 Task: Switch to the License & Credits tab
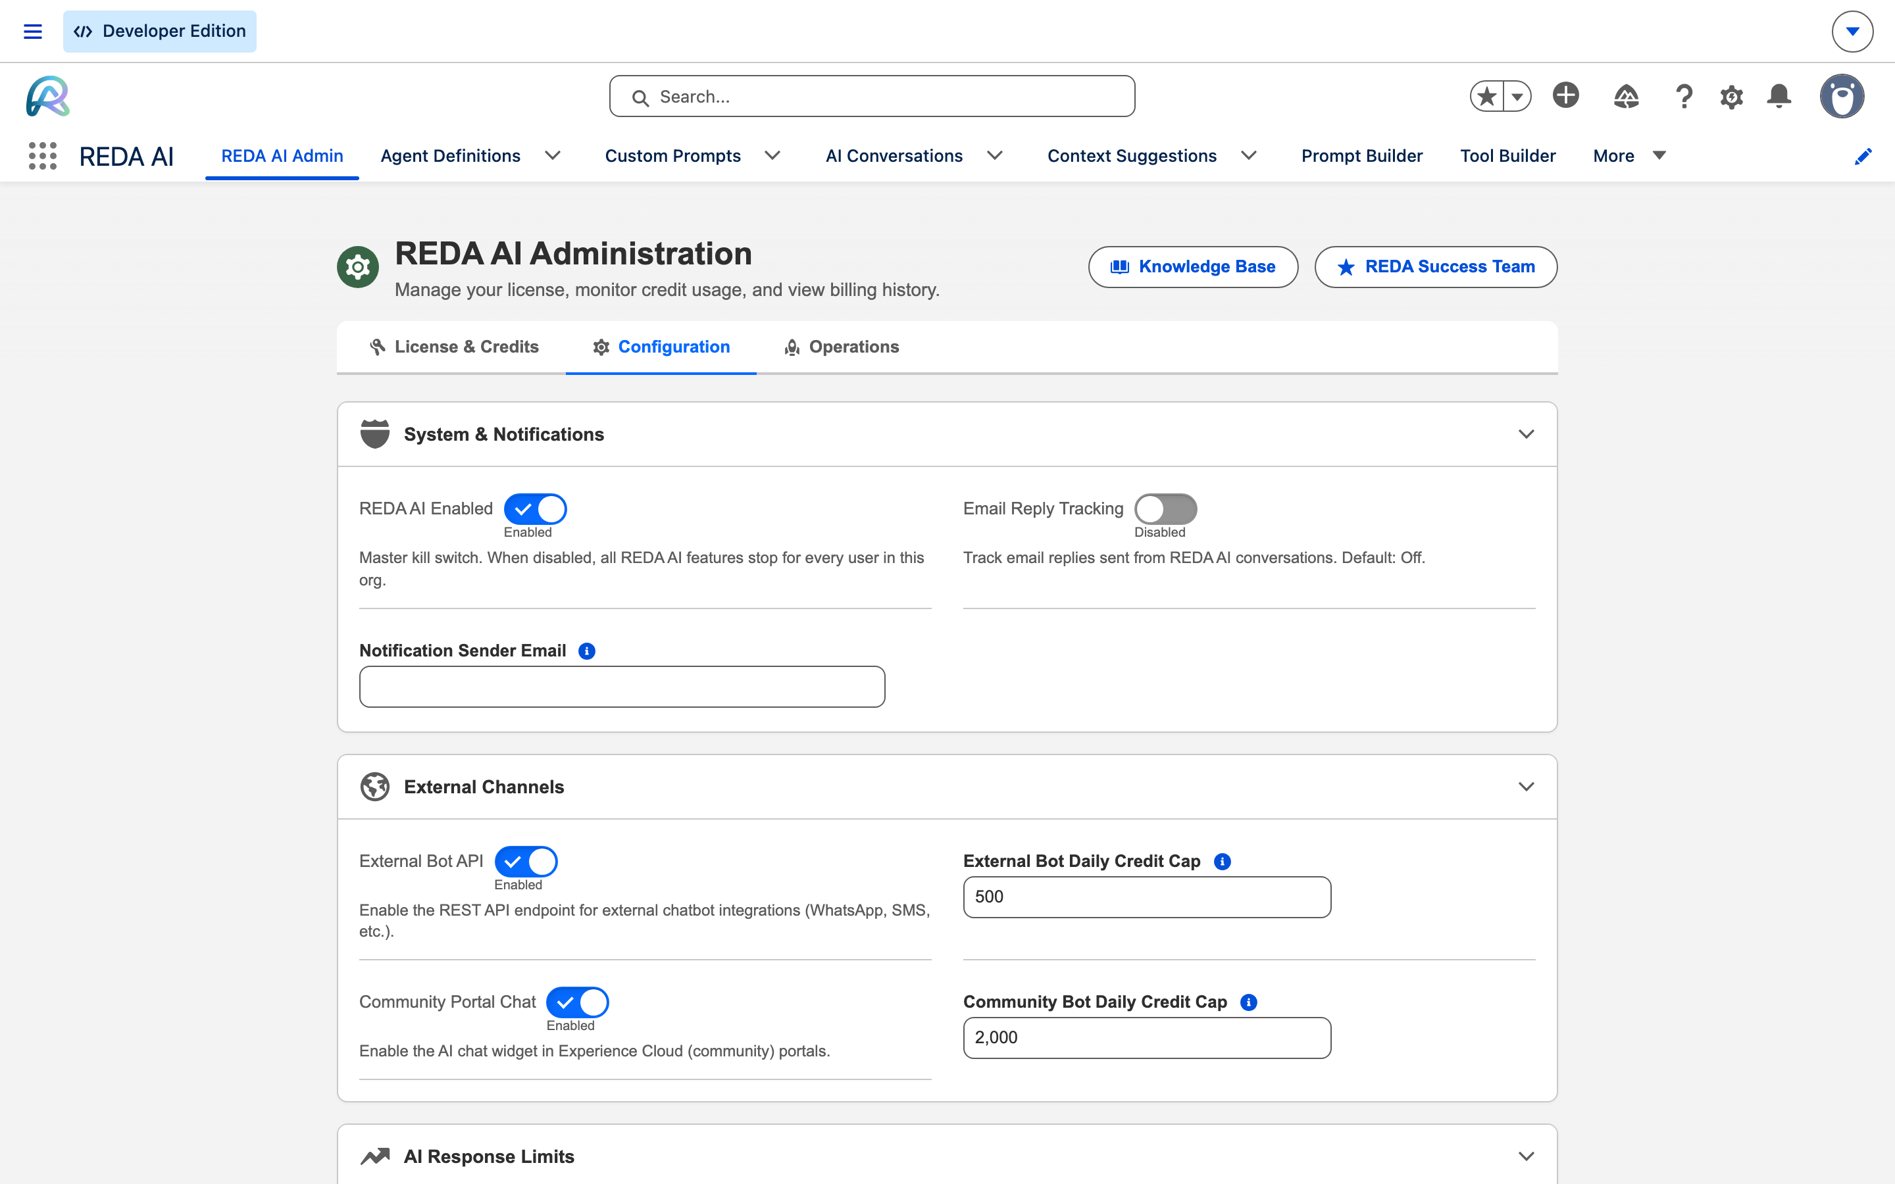[x=453, y=347]
